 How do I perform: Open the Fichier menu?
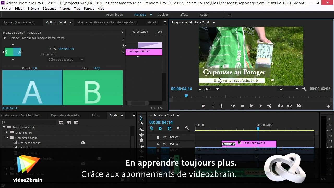(7, 9)
